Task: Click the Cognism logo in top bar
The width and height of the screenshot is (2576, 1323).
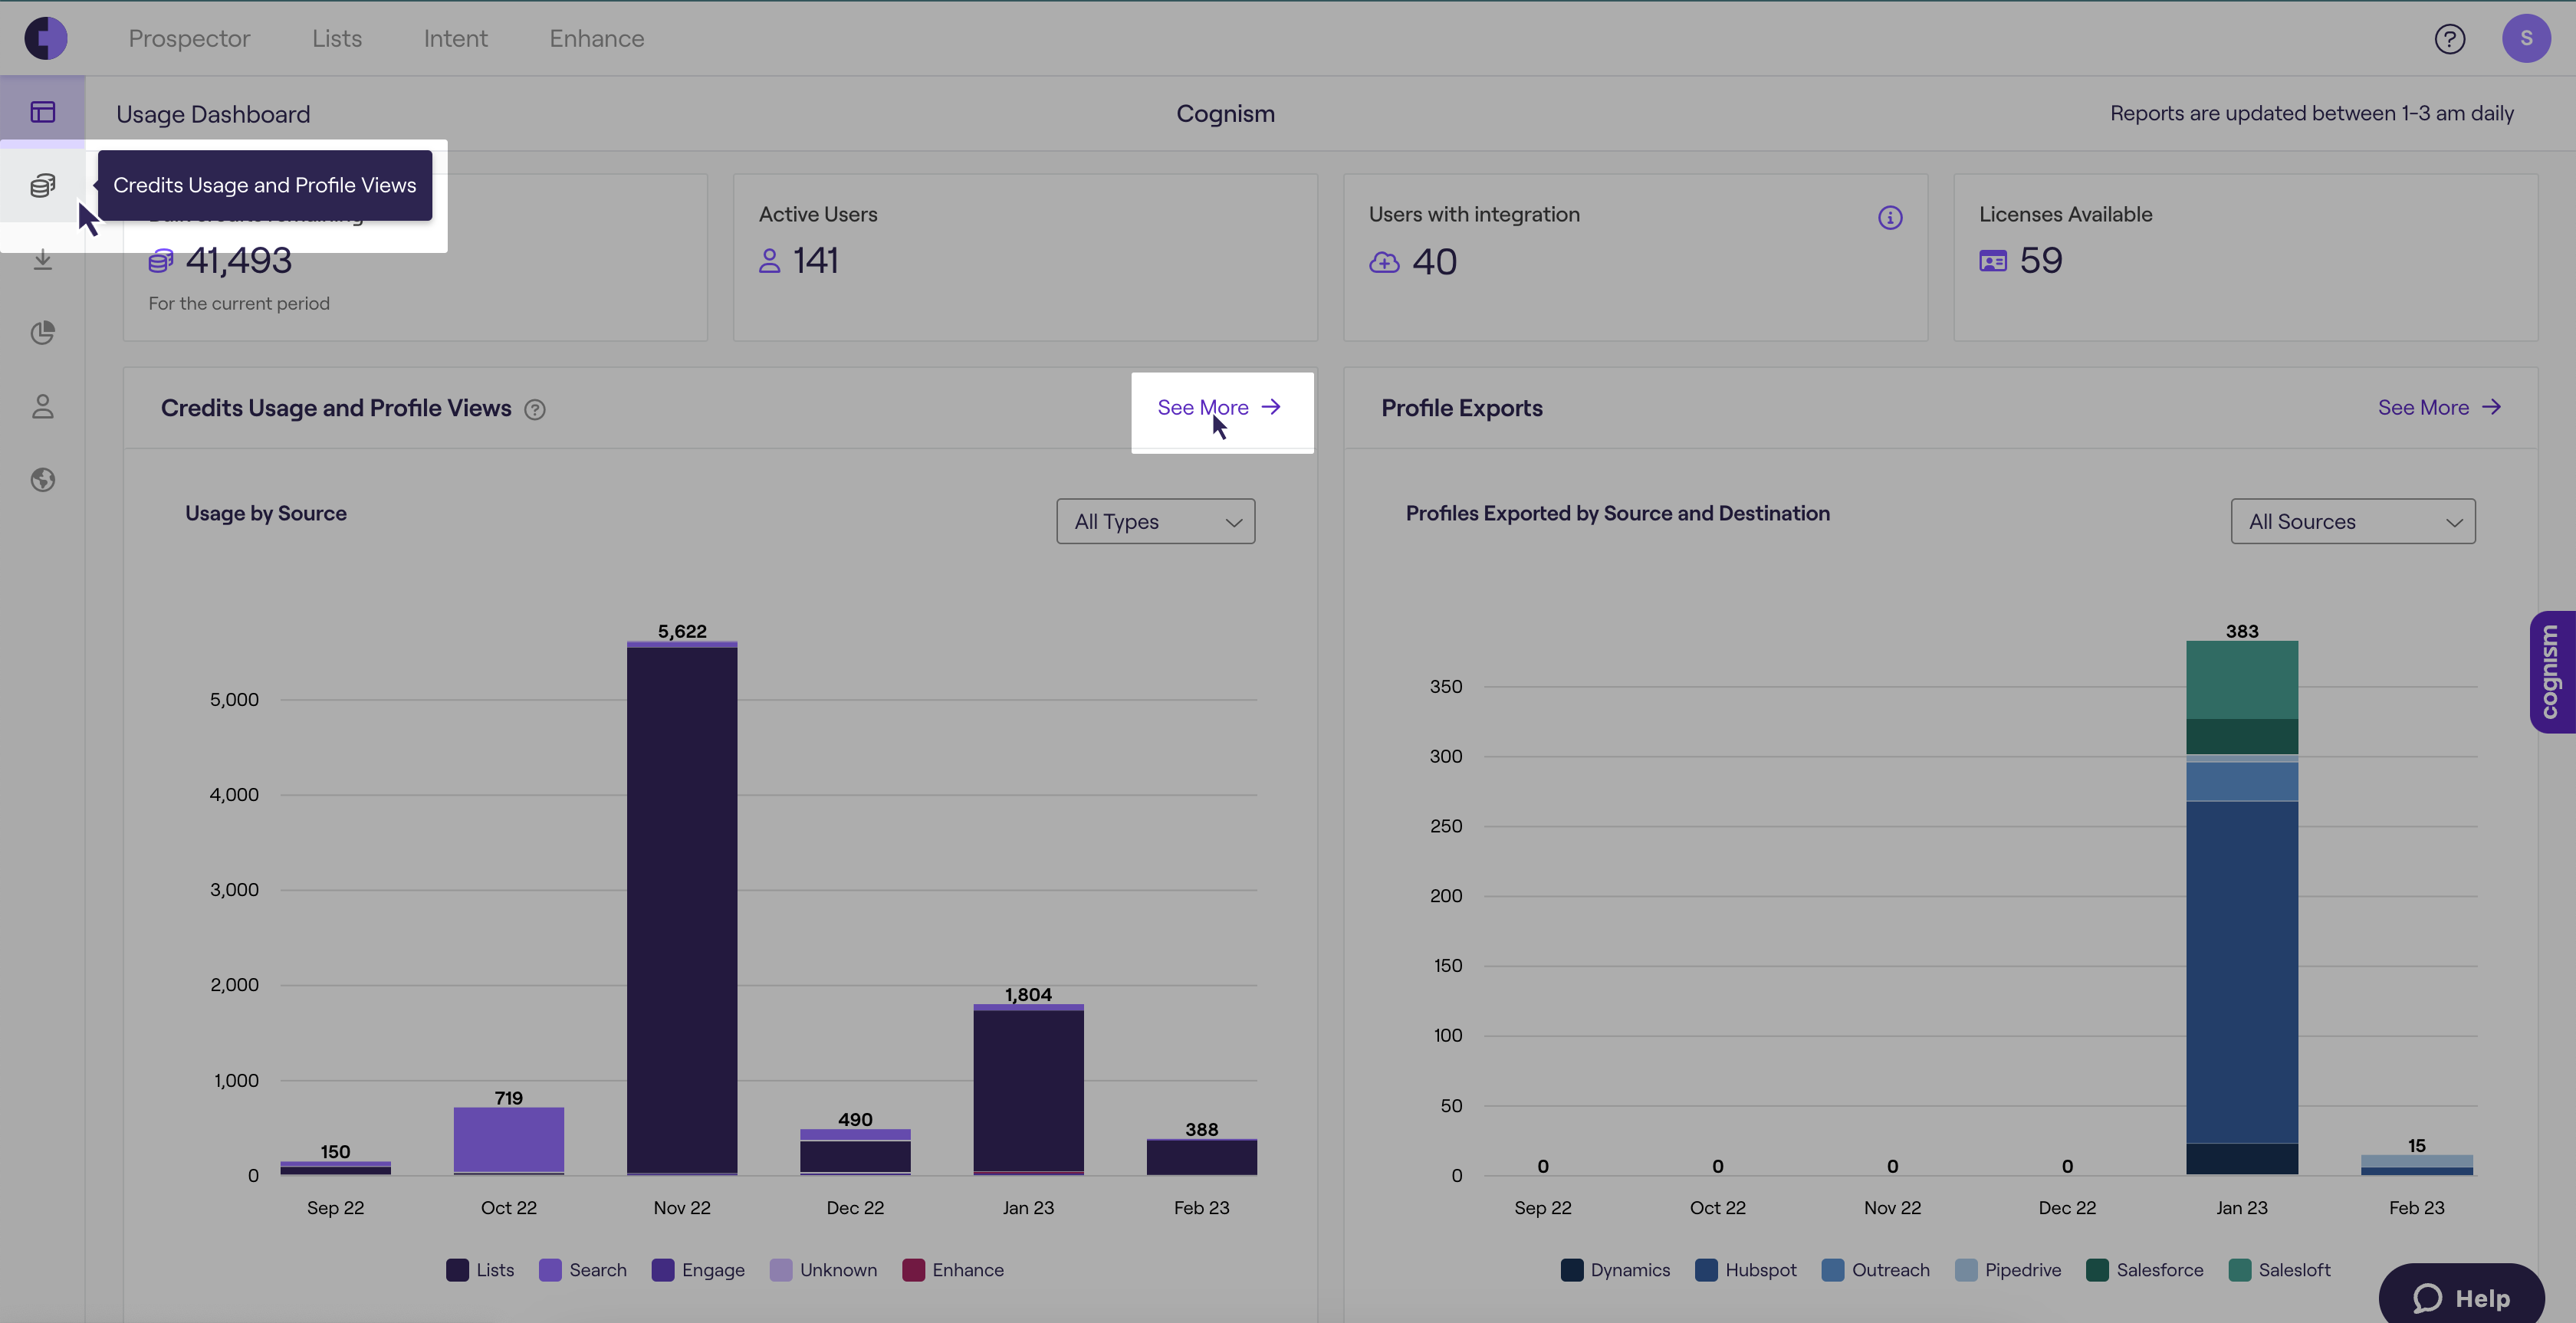Action: point(46,38)
